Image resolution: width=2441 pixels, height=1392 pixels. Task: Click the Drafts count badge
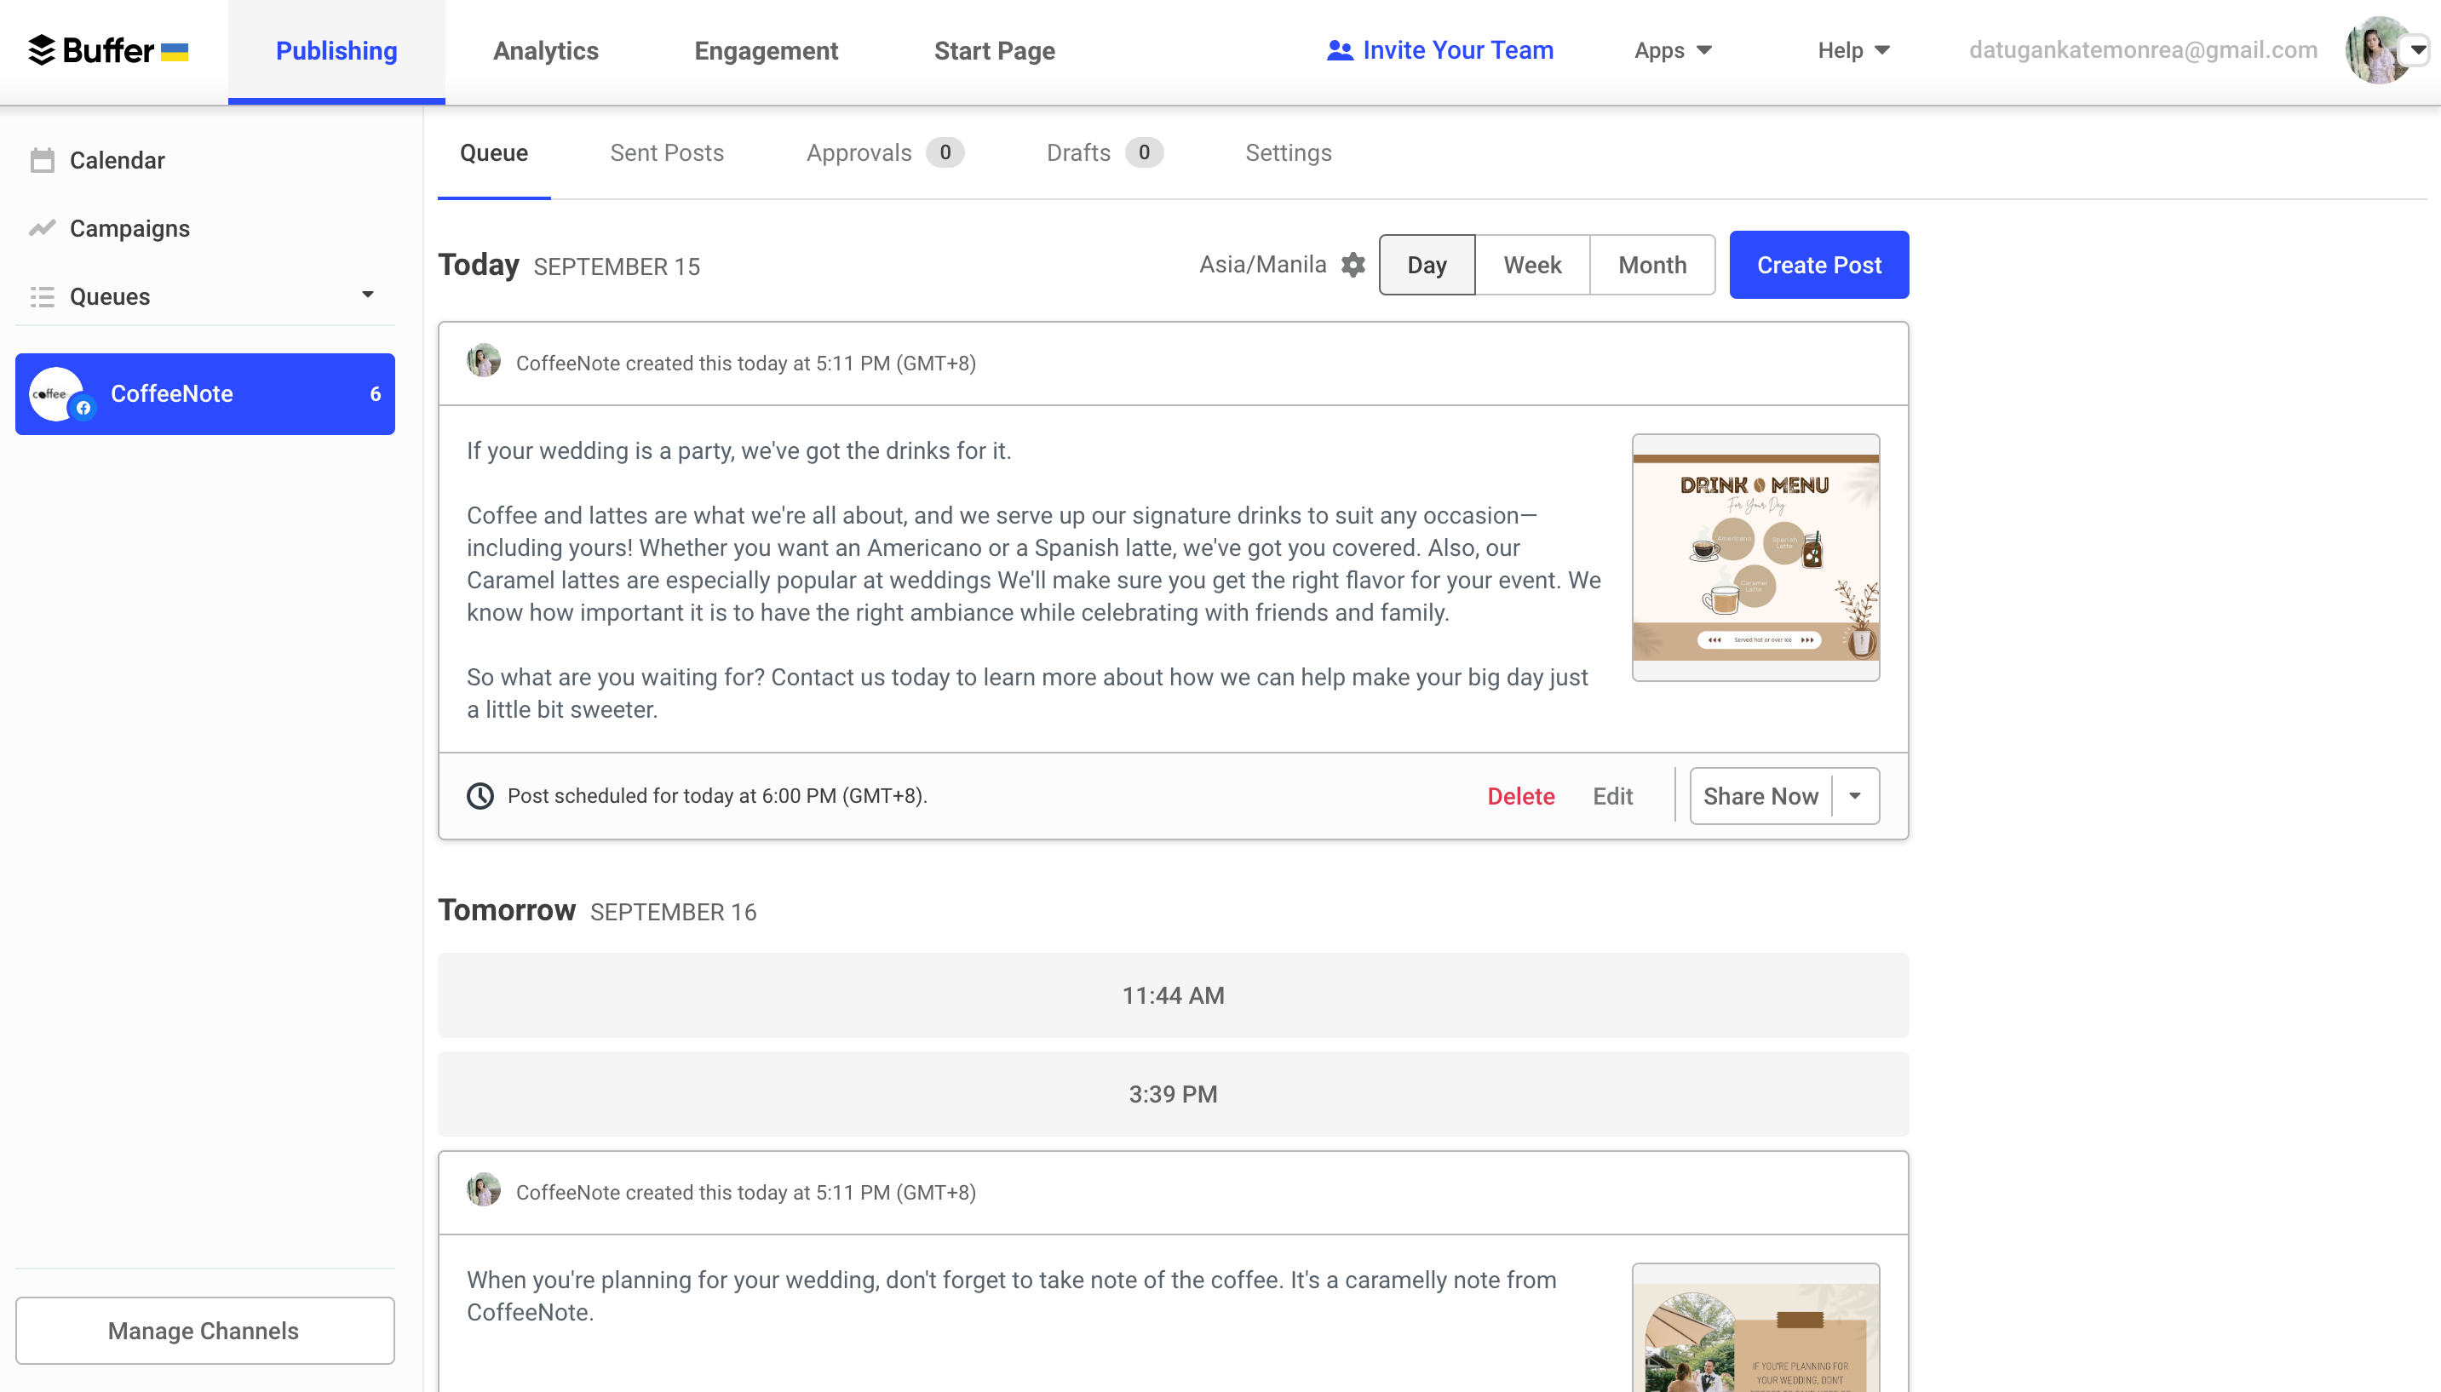1144,153
